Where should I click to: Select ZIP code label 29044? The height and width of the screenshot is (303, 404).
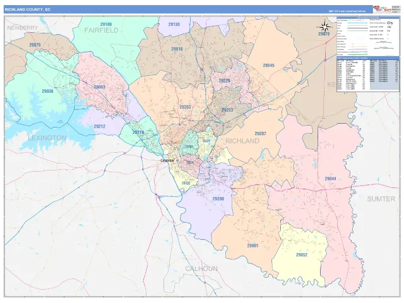pyautogui.click(x=330, y=179)
